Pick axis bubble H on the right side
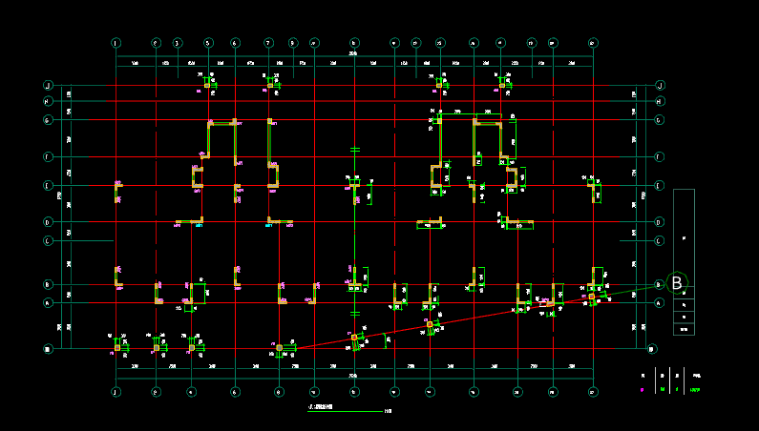The image size is (759, 431). click(660, 101)
